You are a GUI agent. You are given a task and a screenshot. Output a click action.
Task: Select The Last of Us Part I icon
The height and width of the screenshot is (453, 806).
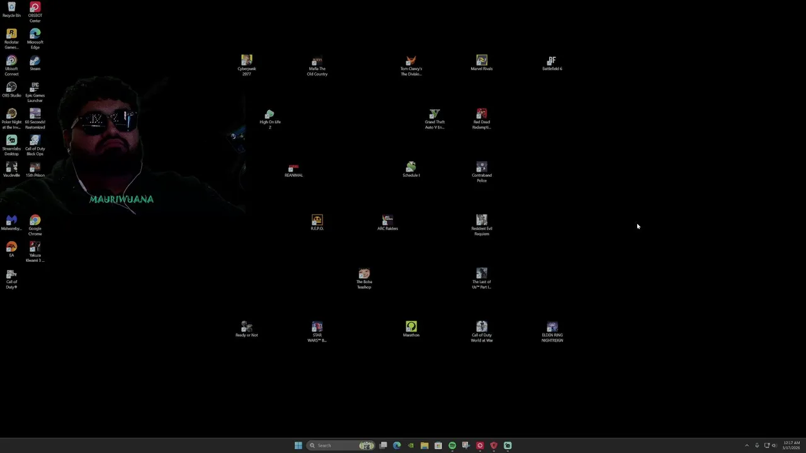pyautogui.click(x=482, y=279)
